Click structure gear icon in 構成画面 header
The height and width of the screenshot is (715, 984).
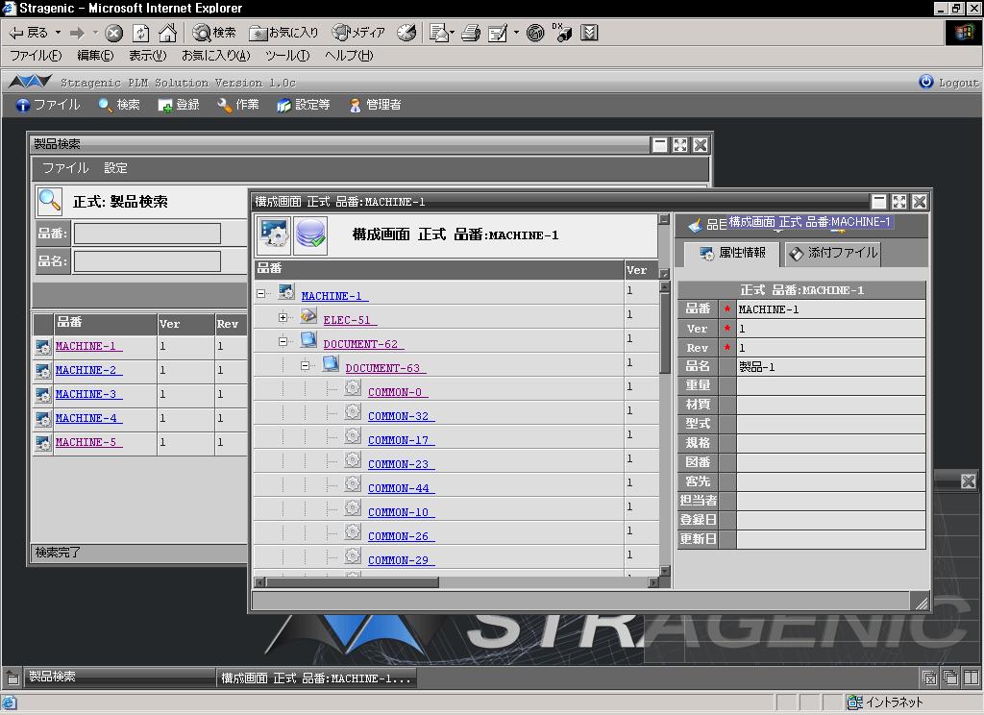point(274,234)
